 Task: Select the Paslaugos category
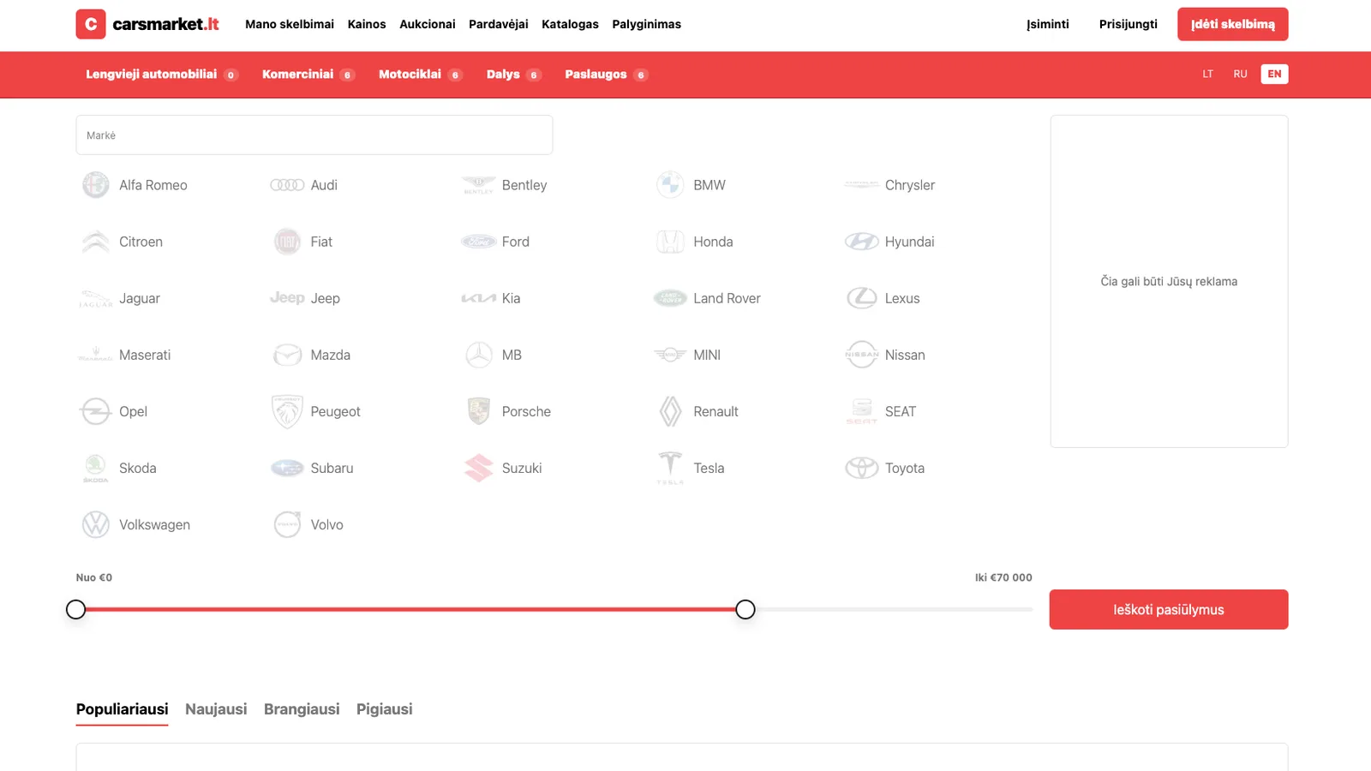607,75
